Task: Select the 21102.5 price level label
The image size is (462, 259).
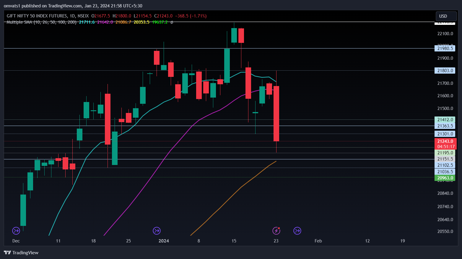Action: pyautogui.click(x=445, y=165)
